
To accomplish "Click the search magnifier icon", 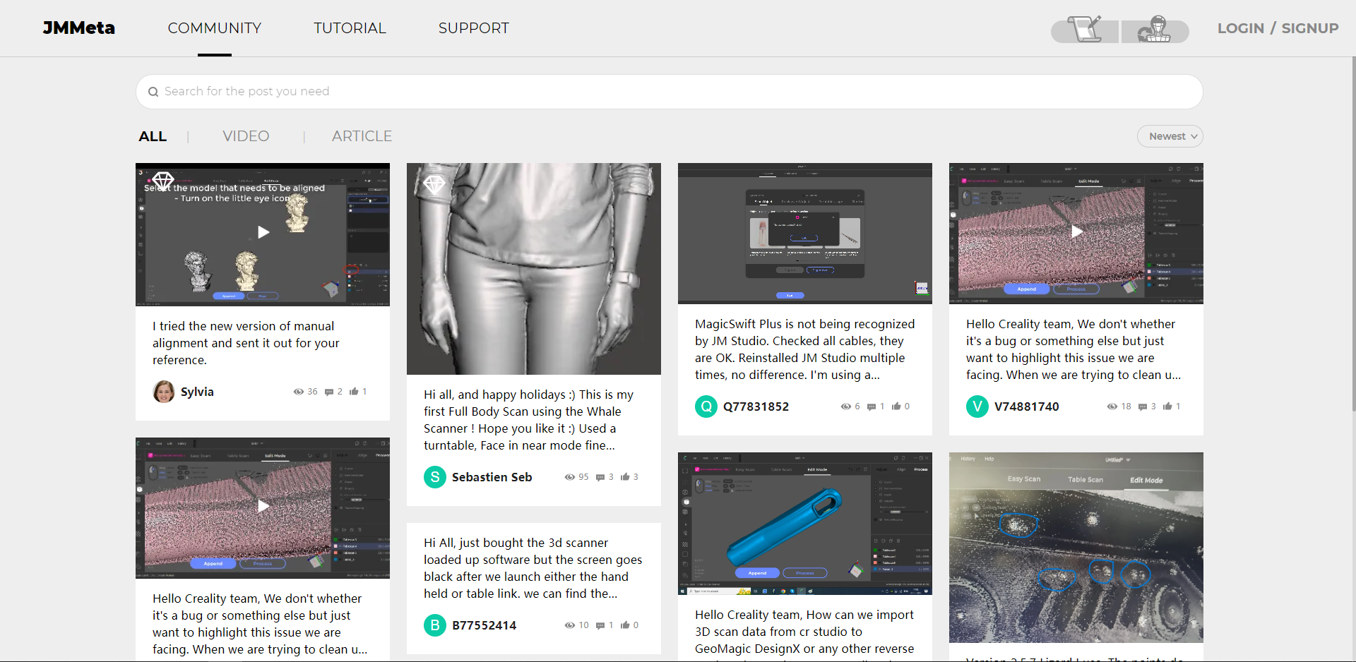I will point(153,92).
